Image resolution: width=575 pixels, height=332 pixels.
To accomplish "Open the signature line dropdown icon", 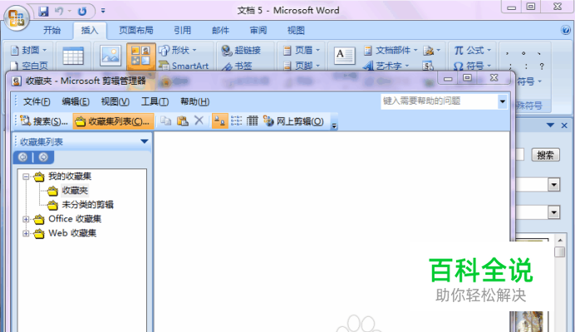I will coord(431,50).
